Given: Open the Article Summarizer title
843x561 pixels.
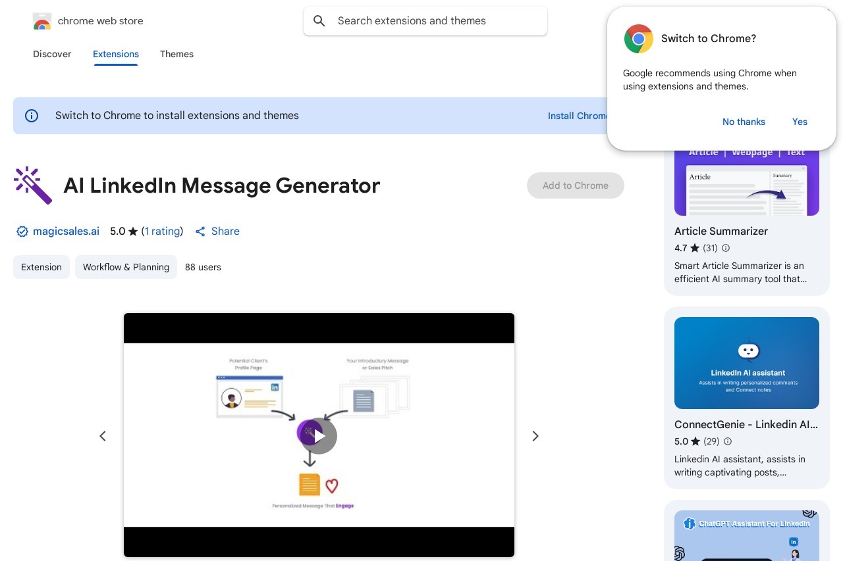Looking at the screenshot, I should point(721,232).
